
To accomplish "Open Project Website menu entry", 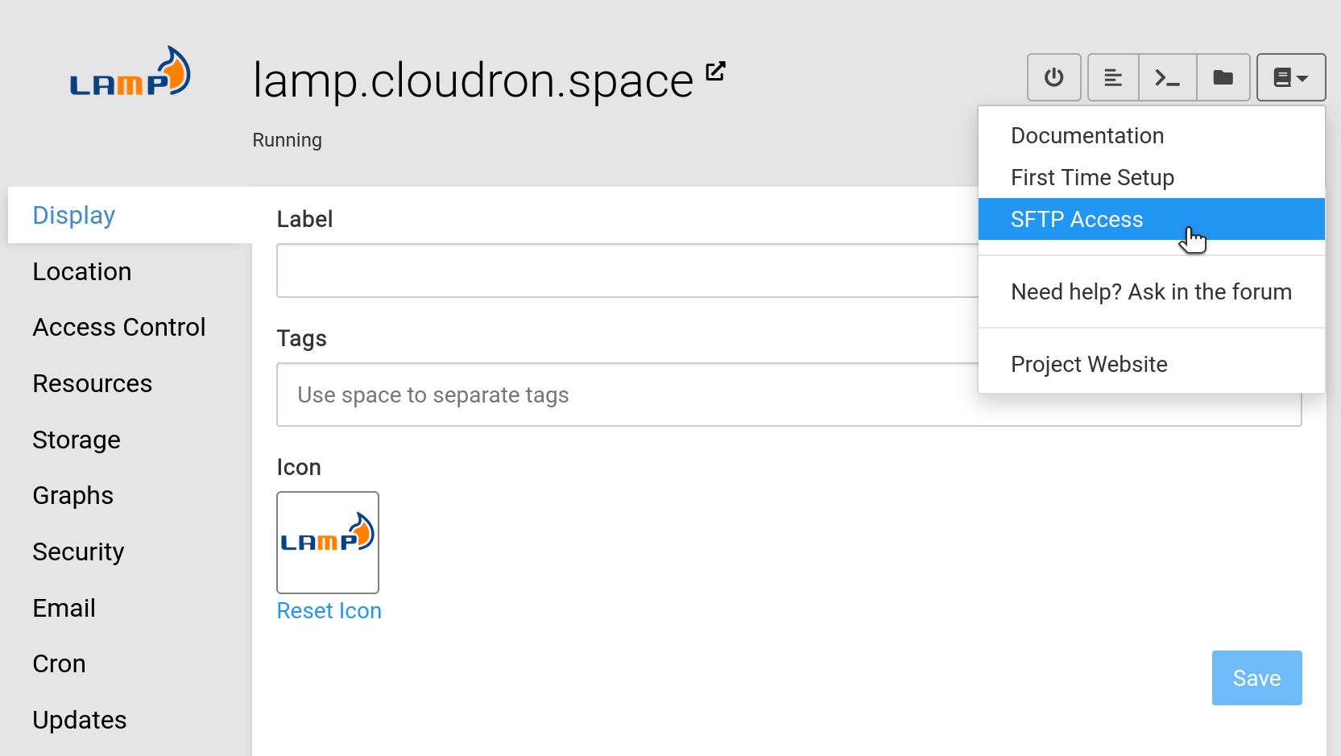I will tap(1088, 365).
